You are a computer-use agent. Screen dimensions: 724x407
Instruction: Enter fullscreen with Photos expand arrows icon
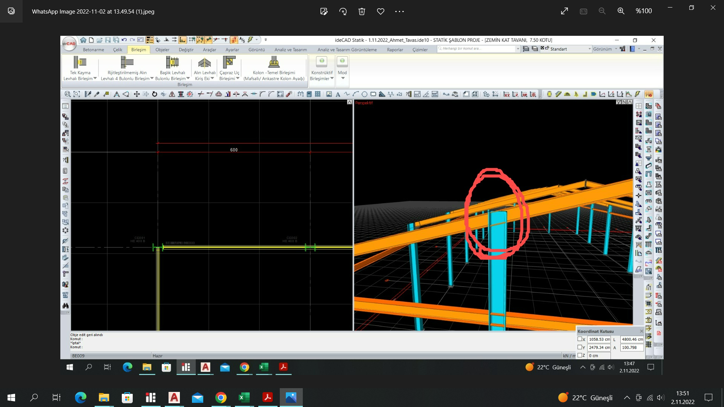(x=564, y=11)
